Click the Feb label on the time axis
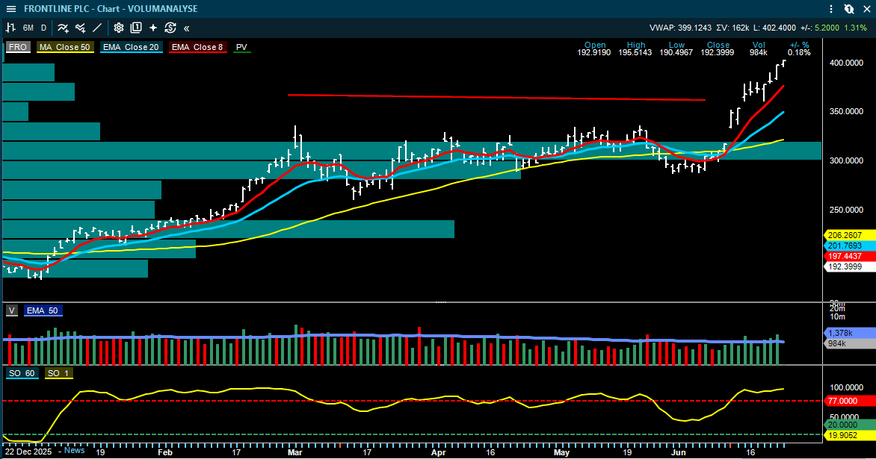This screenshot has width=876, height=459. pos(165,452)
